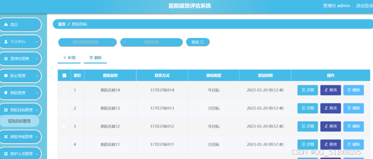Click the 目标类型 column header
373x159 pixels.
coord(214,75)
